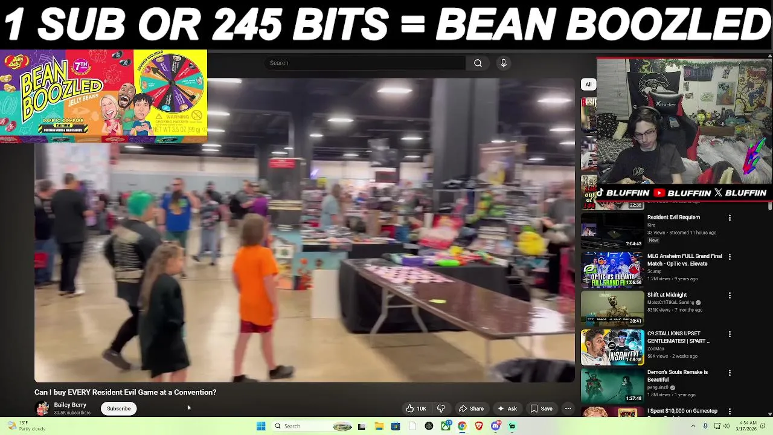Click Scump channel name
The width and height of the screenshot is (773, 435).
(654, 272)
